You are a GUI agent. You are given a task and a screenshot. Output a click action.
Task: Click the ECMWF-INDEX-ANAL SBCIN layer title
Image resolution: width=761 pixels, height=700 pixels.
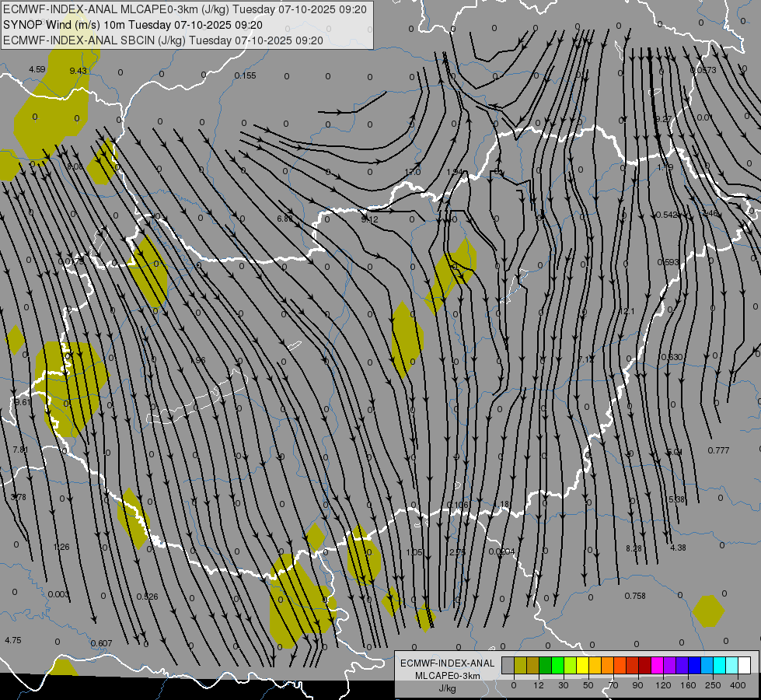click(162, 40)
